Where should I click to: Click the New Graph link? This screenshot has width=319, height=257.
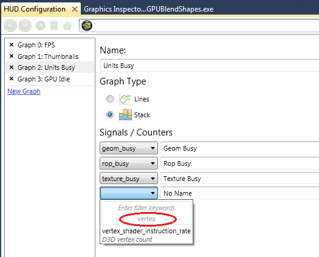pyautogui.click(x=24, y=91)
